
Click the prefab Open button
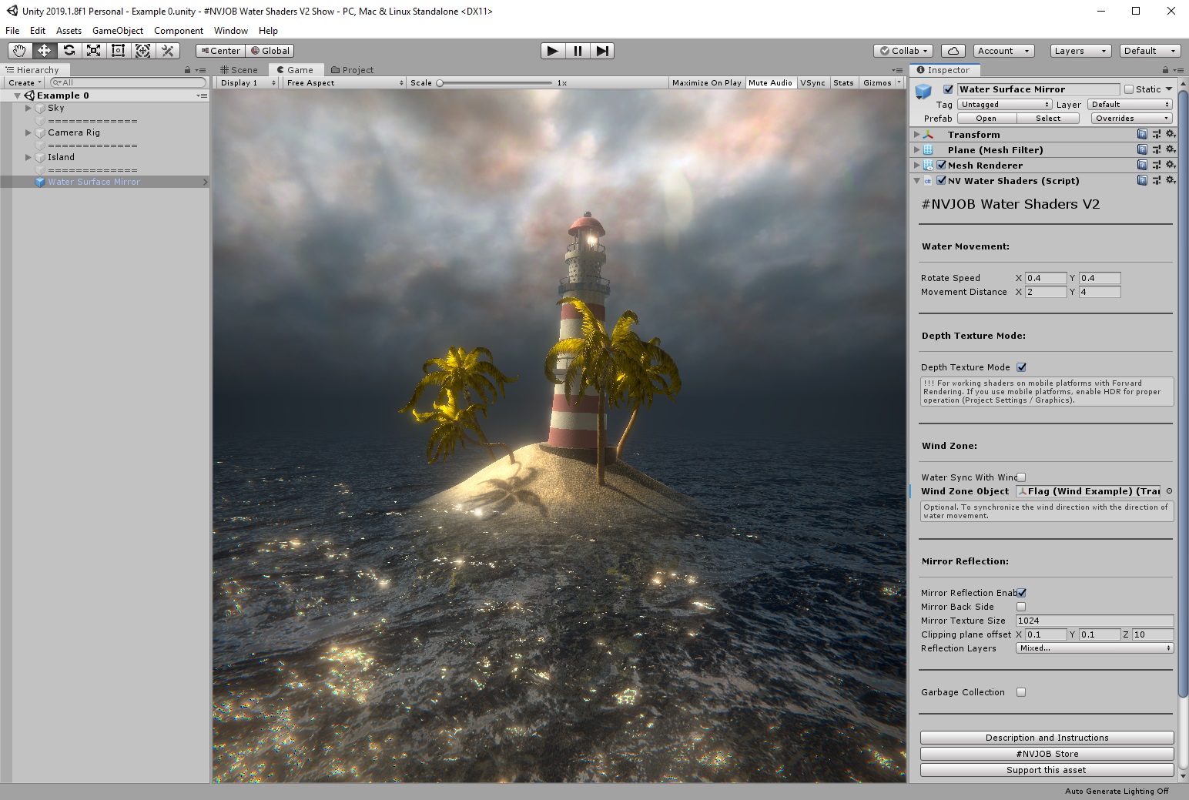click(x=986, y=119)
